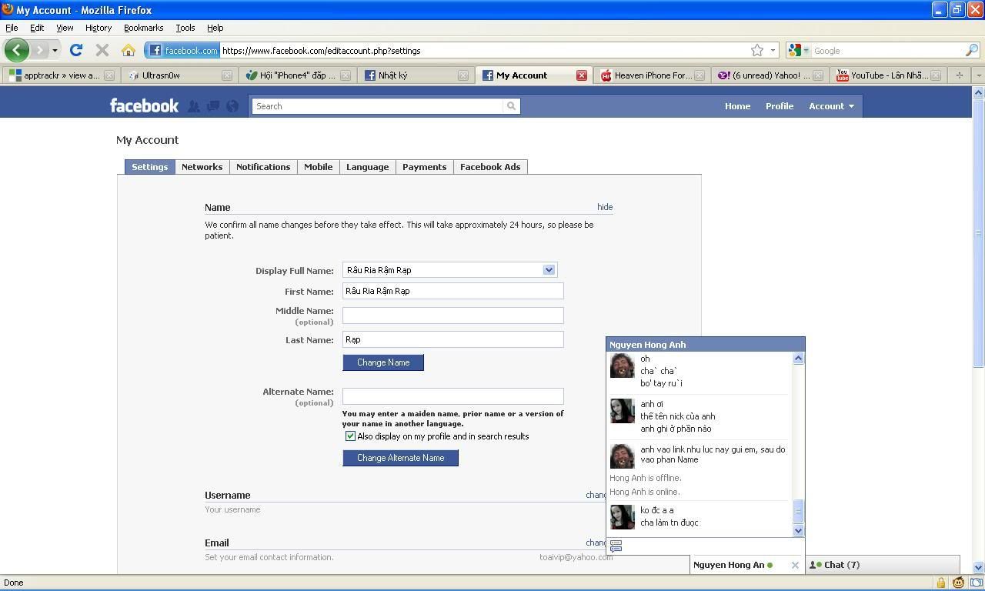Click the Facebook Search box
Screen dimensions: 985x591
click(x=377, y=106)
